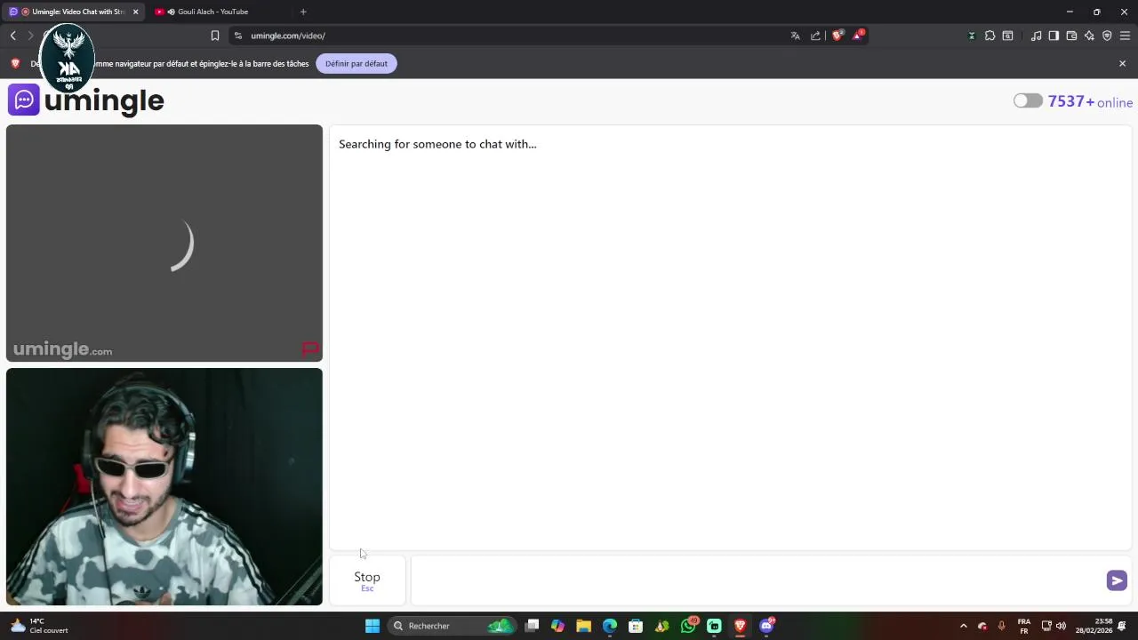Open the tab search toolbar icon
This screenshot has height=640, width=1138.
coord(1007,36)
